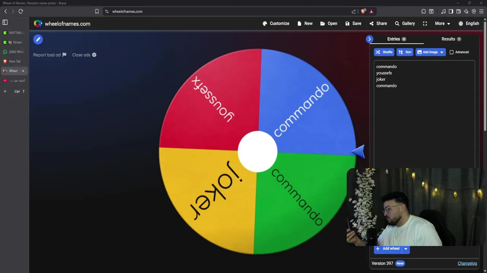Open the browser hamburger menu
The width and height of the screenshot is (487, 273).
(x=481, y=11)
